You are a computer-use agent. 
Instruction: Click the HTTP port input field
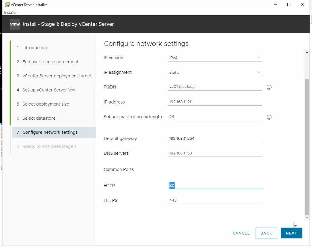[214, 186]
